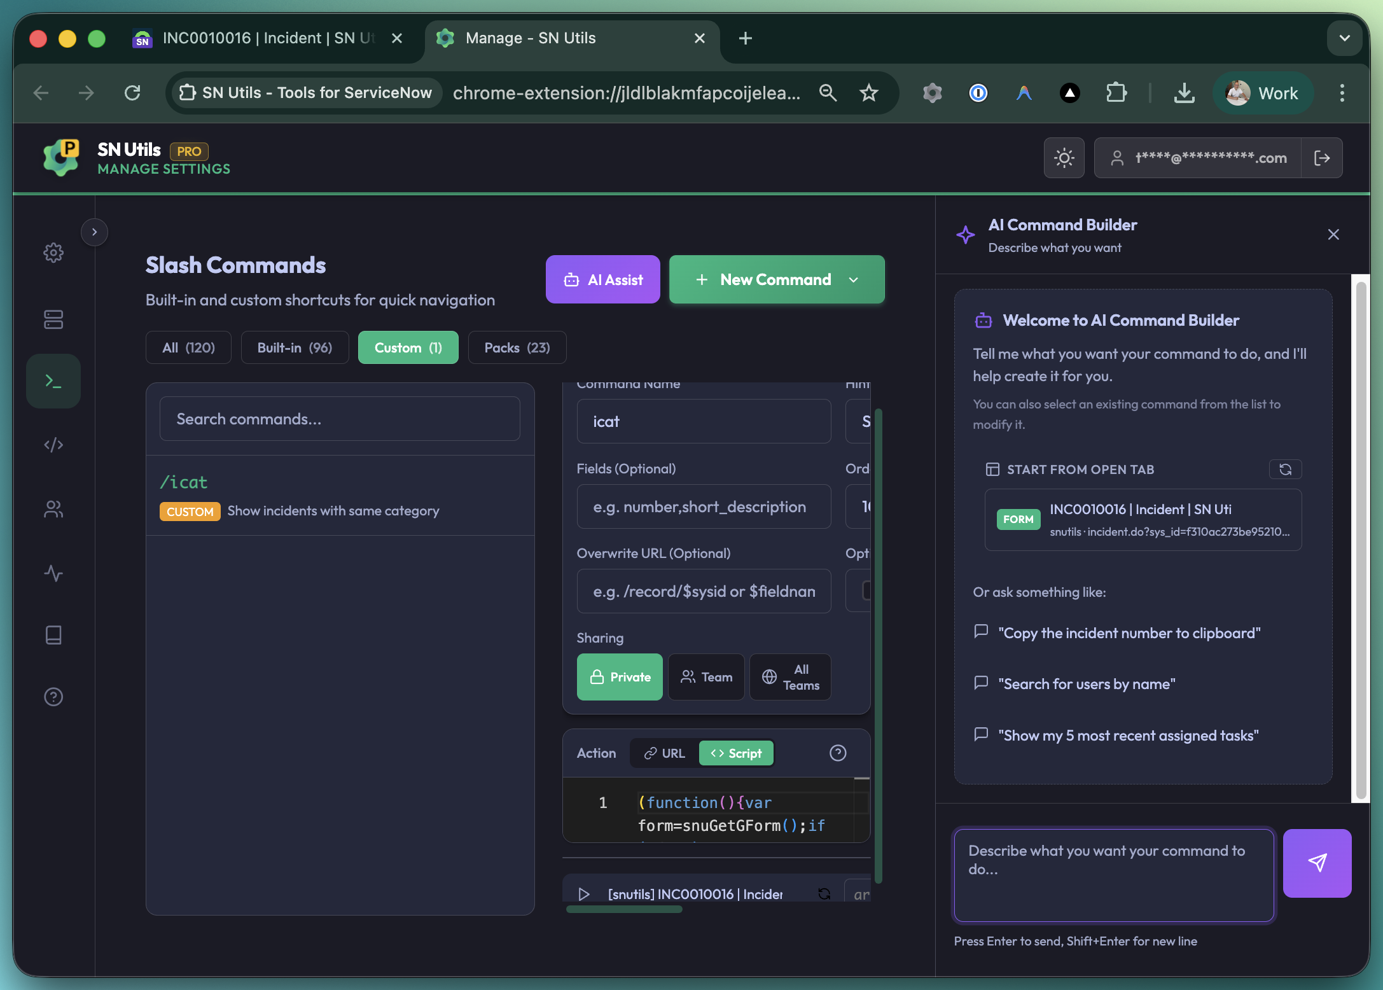1383x990 pixels.
Task: Set command sharing to Team
Action: click(706, 676)
